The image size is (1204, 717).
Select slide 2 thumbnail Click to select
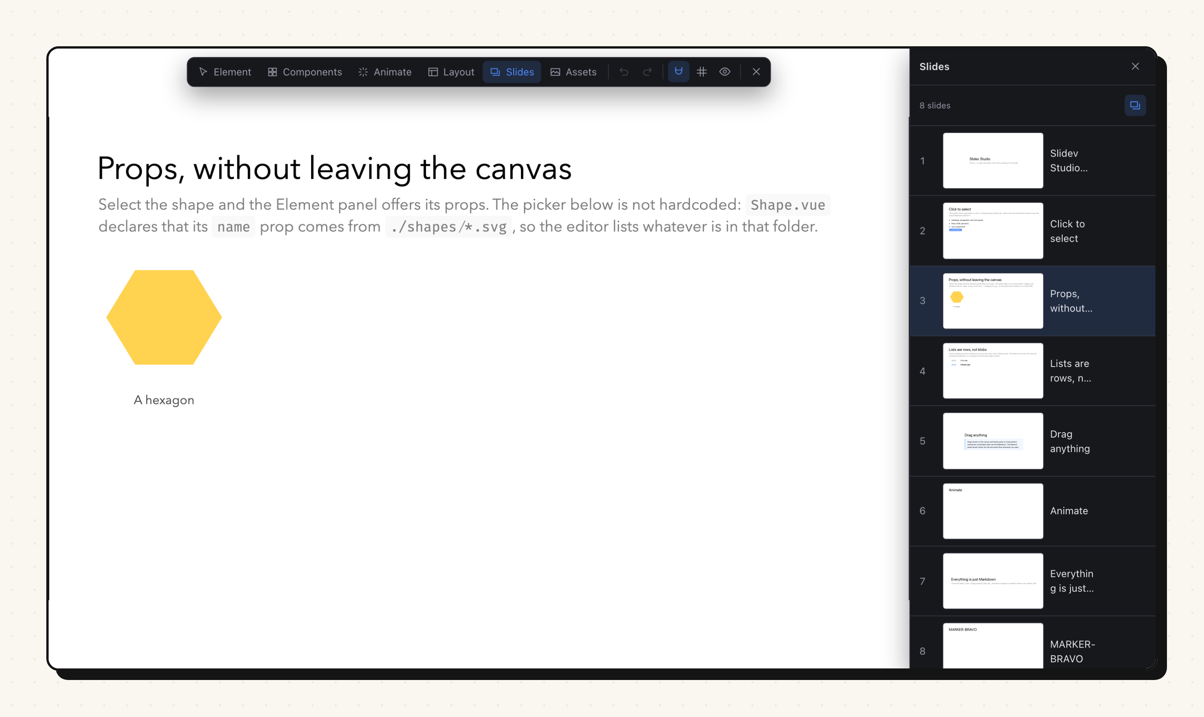pyautogui.click(x=993, y=231)
